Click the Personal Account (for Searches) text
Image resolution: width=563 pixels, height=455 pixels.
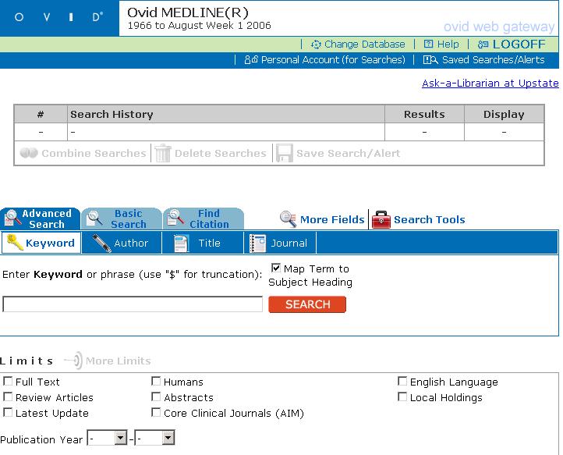coord(333,59)
